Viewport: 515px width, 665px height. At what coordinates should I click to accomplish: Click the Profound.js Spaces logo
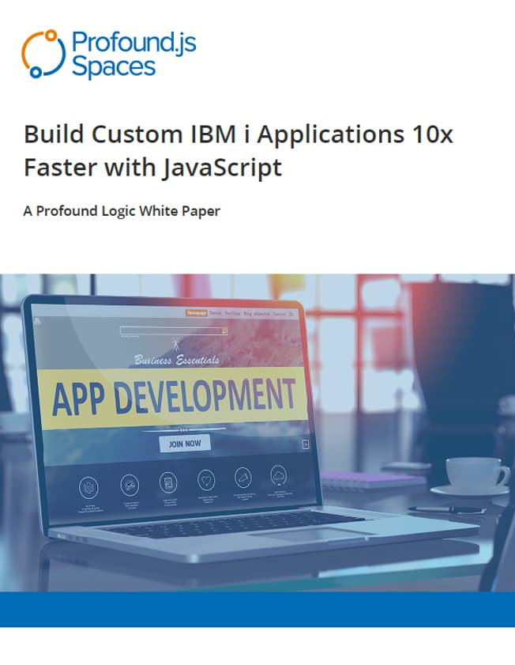109,54
